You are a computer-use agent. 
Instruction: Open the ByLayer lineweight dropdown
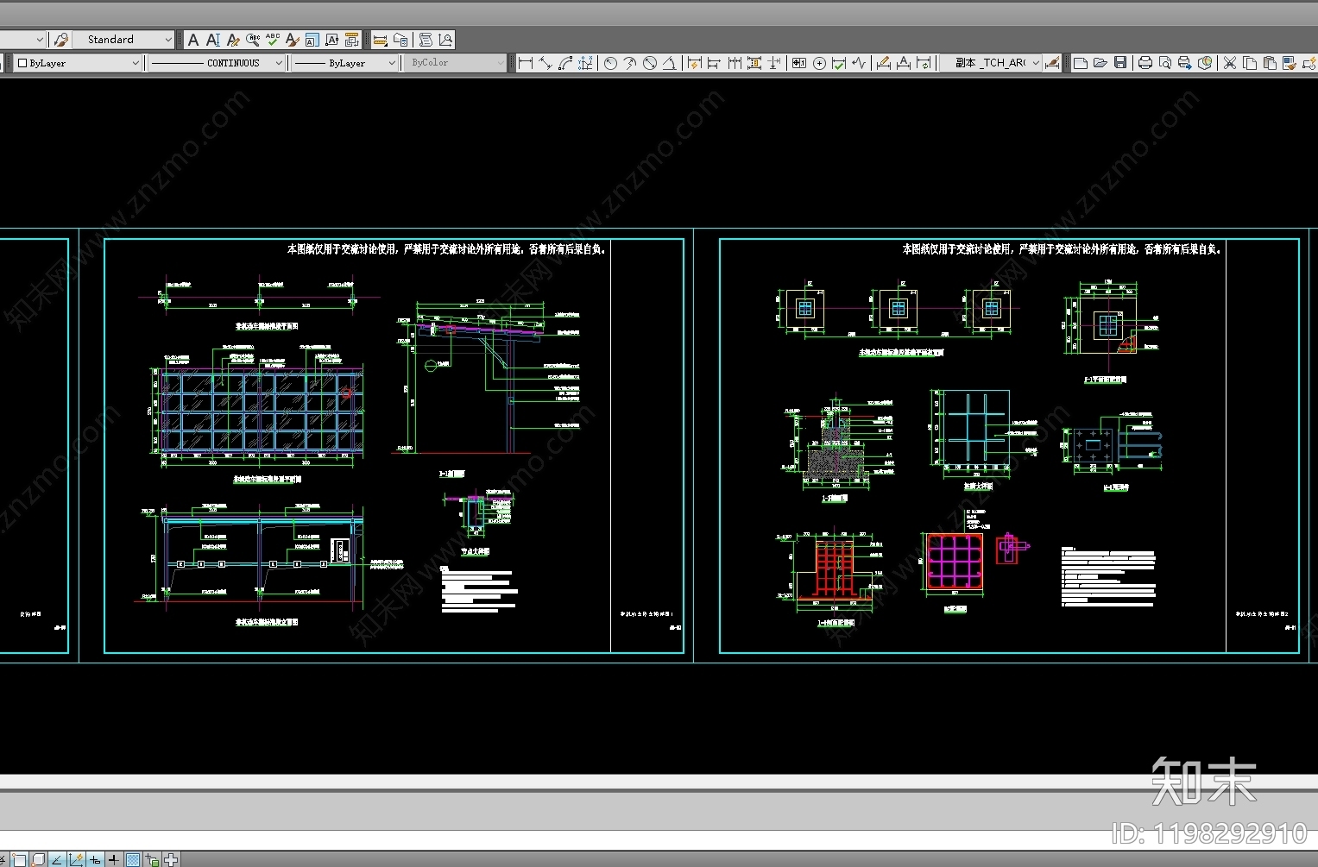click(344, 63)
